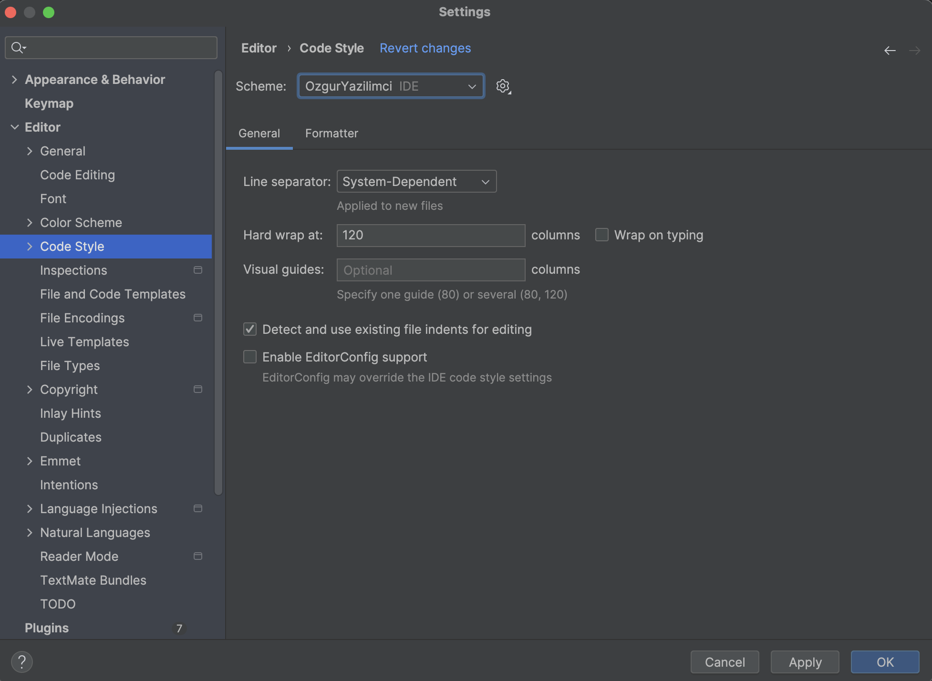932x681 pixels.
Task: Click project-level icon beside File Encodings
Action: tap(198, 318)
